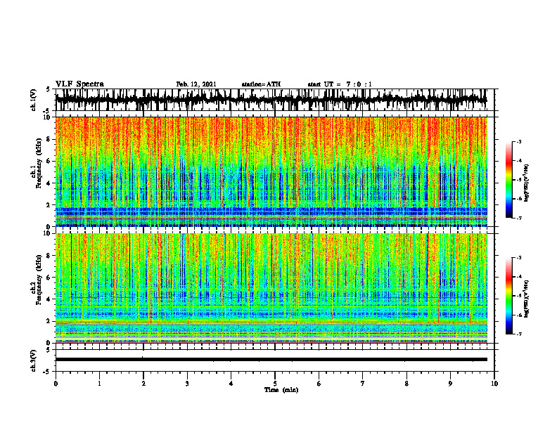The width and height of the screenshot is (557, 430).
Task: Click the ch.1 spectrogram colorbar
Action: point(508,180)
